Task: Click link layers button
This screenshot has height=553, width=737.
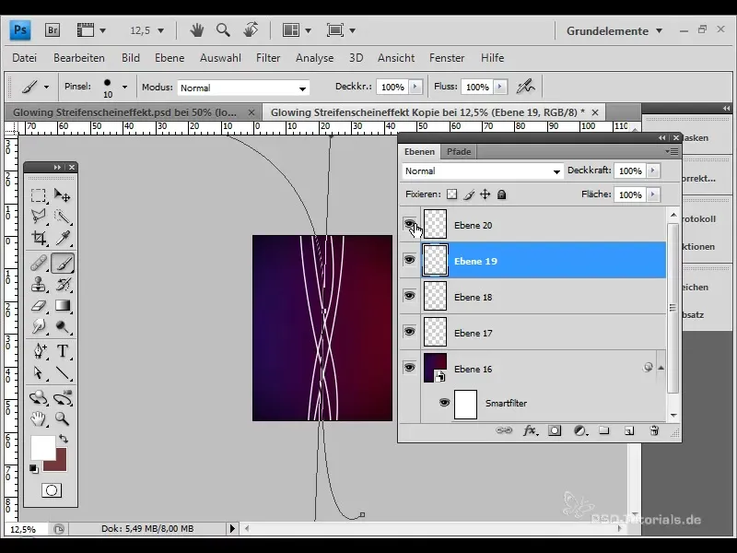Action: click(x=504, y=430)
